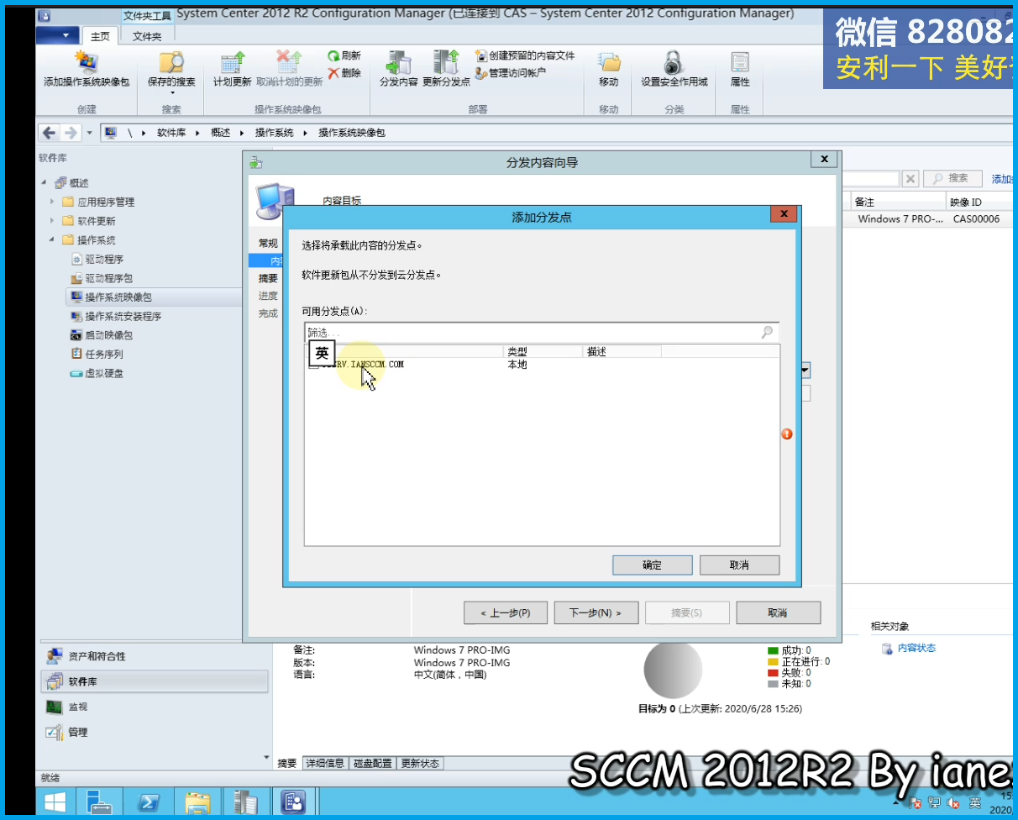Viewport: 1018px width, 820px height.
Task: Click the 搜索 button in main window
Action: pyautogui.click(x=954, y=178)
